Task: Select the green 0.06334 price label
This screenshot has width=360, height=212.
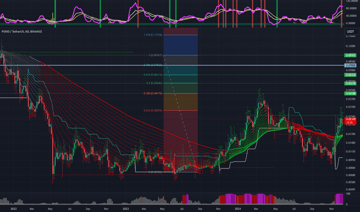Action: (351, 75)
